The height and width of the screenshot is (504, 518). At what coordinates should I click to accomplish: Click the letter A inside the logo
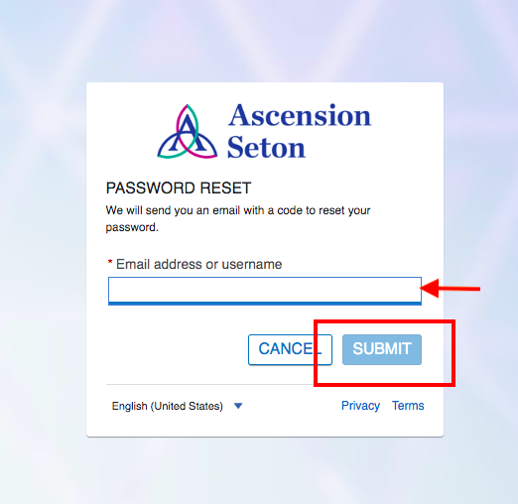tap(188, 136)
